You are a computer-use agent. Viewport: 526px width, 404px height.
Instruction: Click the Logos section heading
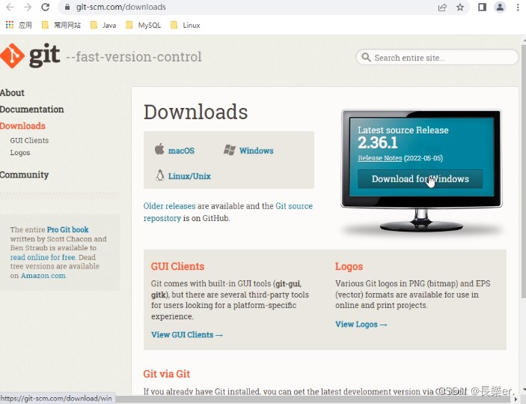[349, 267]
